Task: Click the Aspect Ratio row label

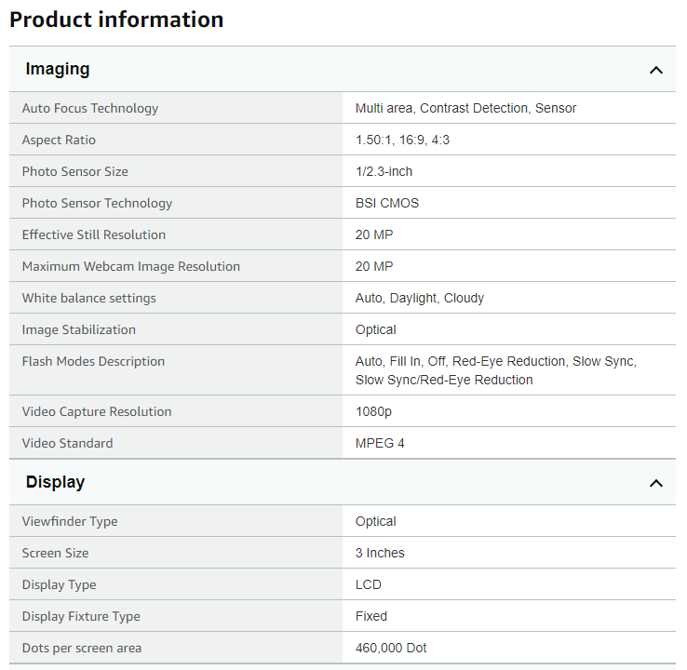Action: tap(59, 141)
